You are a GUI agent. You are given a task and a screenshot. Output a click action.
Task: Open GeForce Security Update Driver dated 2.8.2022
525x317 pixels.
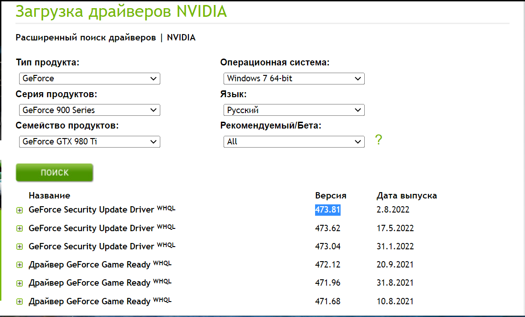coord(92,210)
